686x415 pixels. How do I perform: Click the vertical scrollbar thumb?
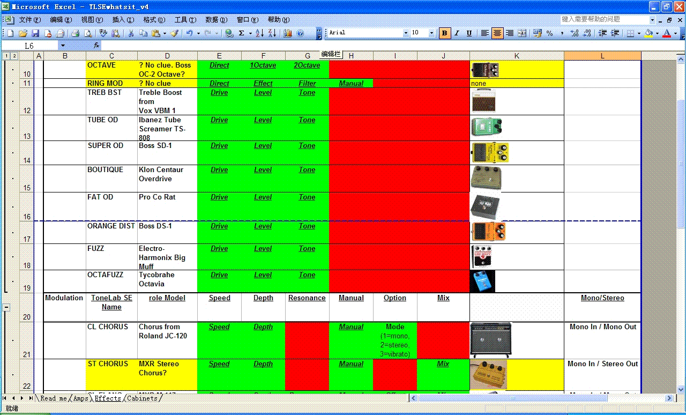tap(681, 164)
